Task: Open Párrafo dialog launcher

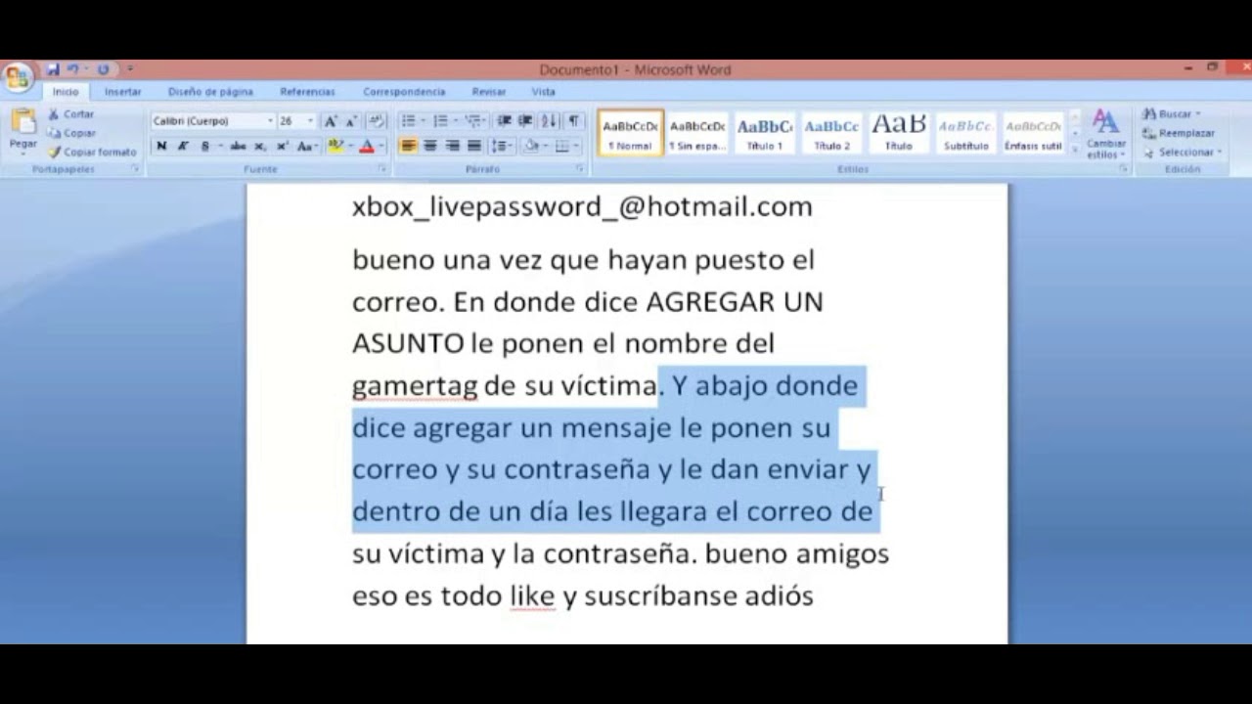Action: 580,169
